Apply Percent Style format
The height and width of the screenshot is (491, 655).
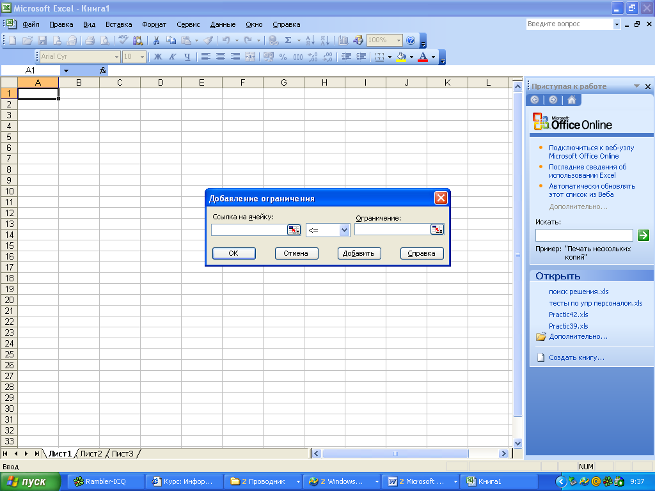(x=283, y=56)
